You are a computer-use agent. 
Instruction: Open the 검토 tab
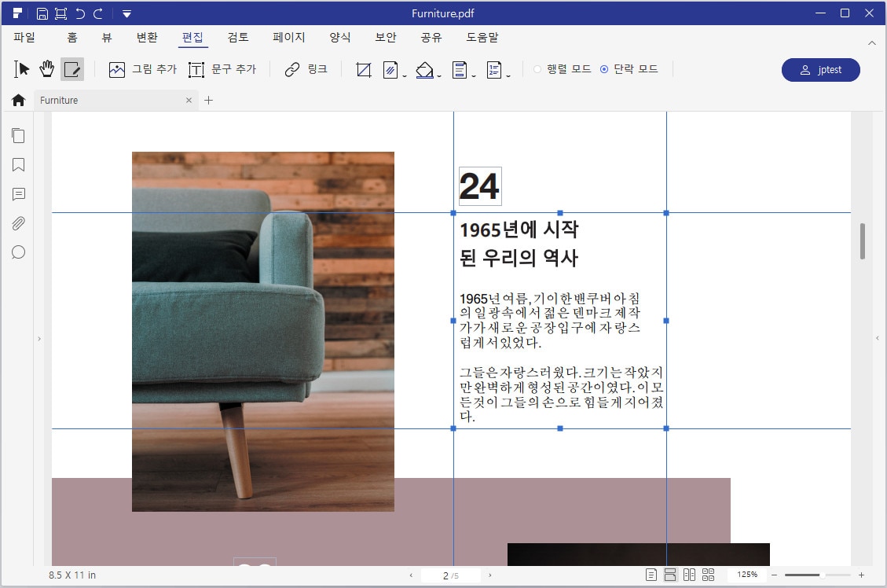click(x=238, y=38)
